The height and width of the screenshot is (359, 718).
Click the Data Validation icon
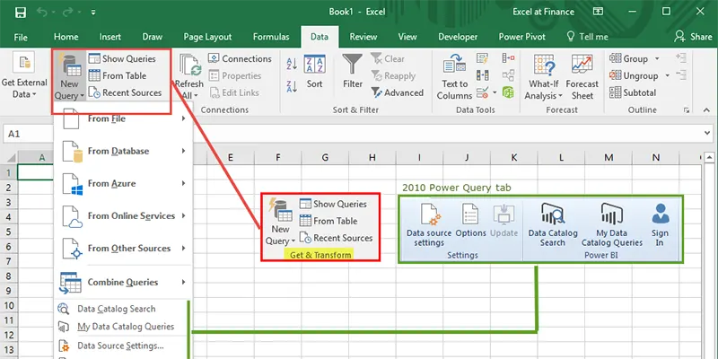click(482, 92)
